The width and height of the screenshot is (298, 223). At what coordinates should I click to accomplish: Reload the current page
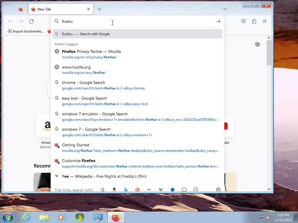pyautogui.click(x=31, y=21)
